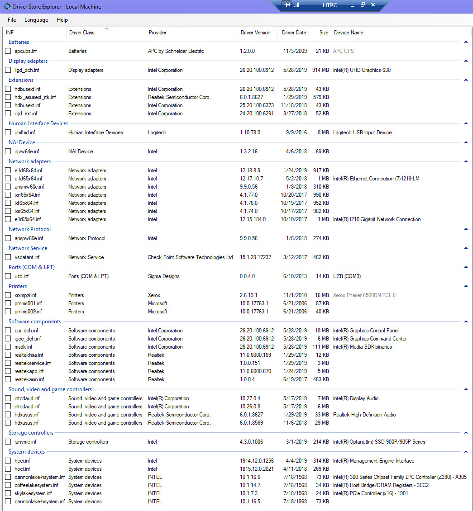Image resolution: width=473 pixels, height=511 pixels.
Task: Click the pmms009.inf file name
Action: (28, 312)
